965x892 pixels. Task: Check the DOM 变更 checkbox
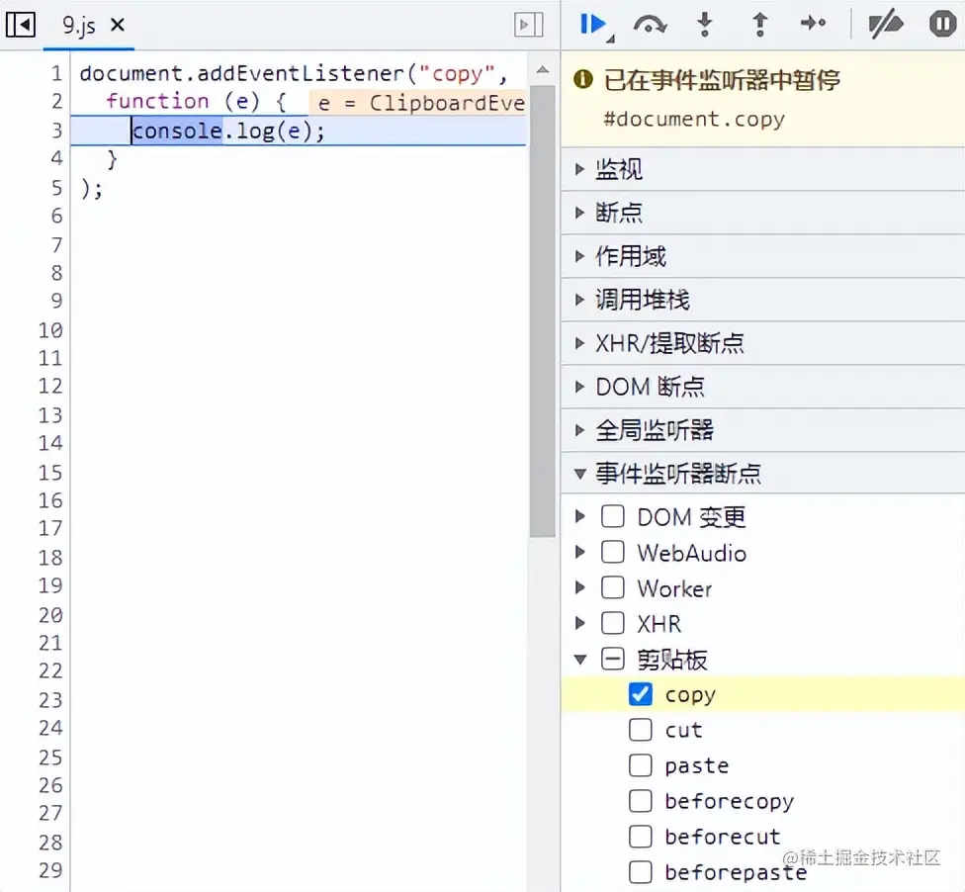click(613, 516)
